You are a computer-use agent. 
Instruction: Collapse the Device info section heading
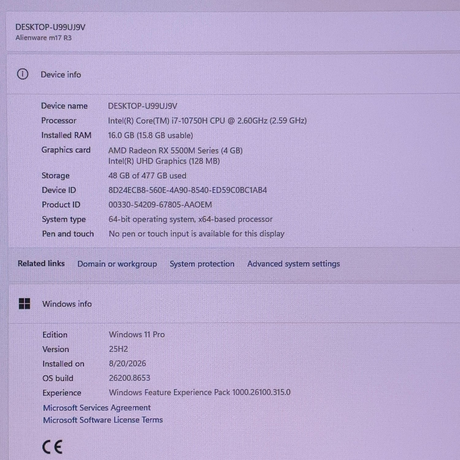click(61, 75)
